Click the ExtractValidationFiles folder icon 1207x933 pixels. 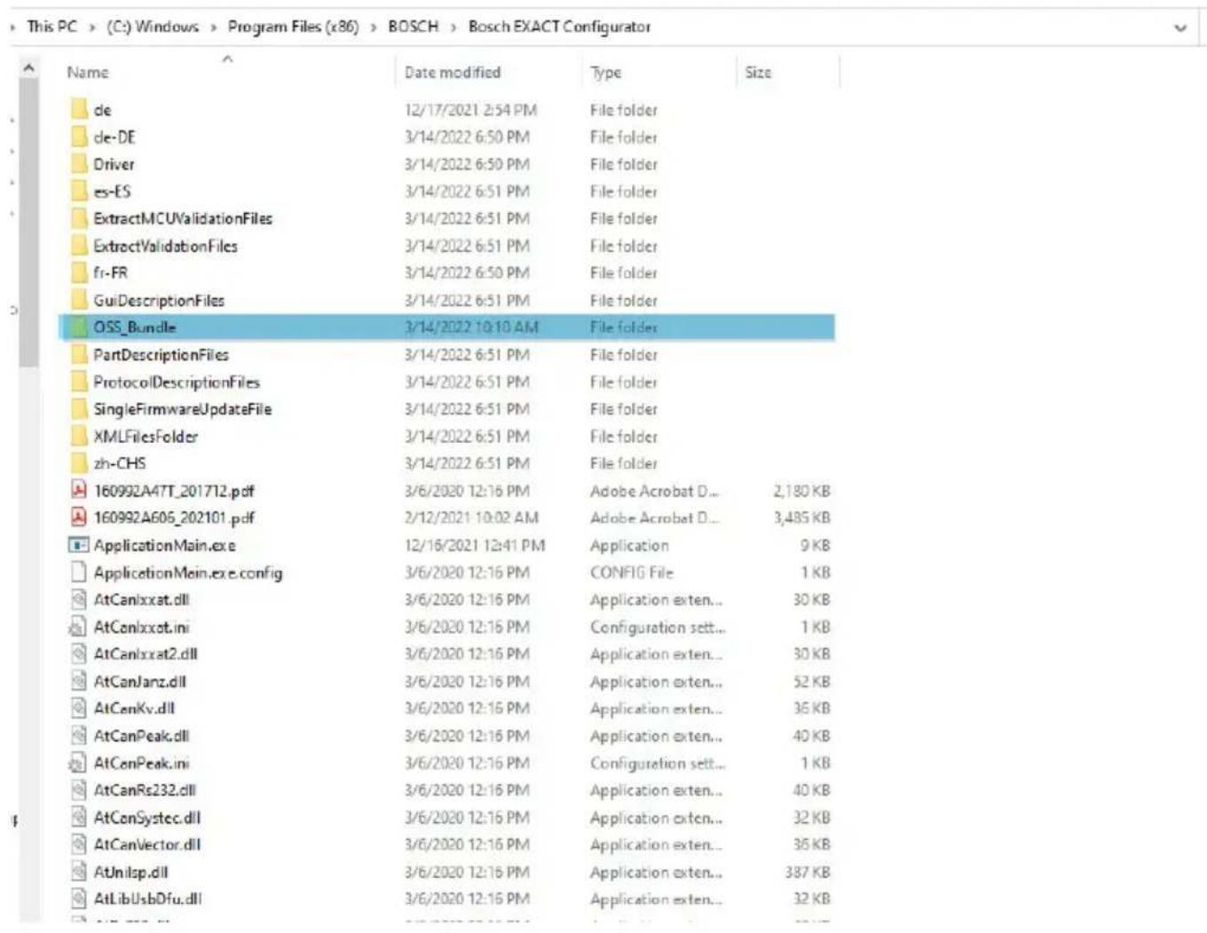79,246
